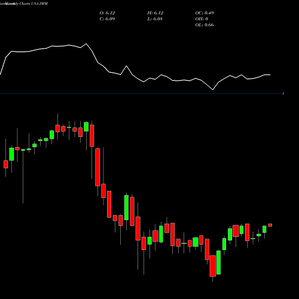Click the 'H: 6.12' high price value

[x=155, y=13]
